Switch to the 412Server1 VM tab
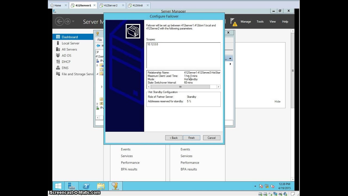 pyautogui.click(x=83, y=5)
